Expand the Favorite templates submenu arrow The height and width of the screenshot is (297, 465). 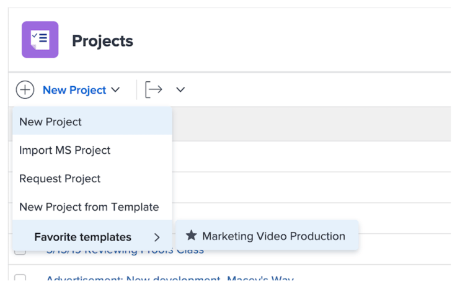click(157, 237)
